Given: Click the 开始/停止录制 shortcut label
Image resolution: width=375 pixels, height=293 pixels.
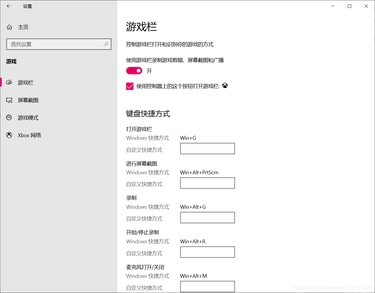Looking at the screenshot, I should (143, 232).
